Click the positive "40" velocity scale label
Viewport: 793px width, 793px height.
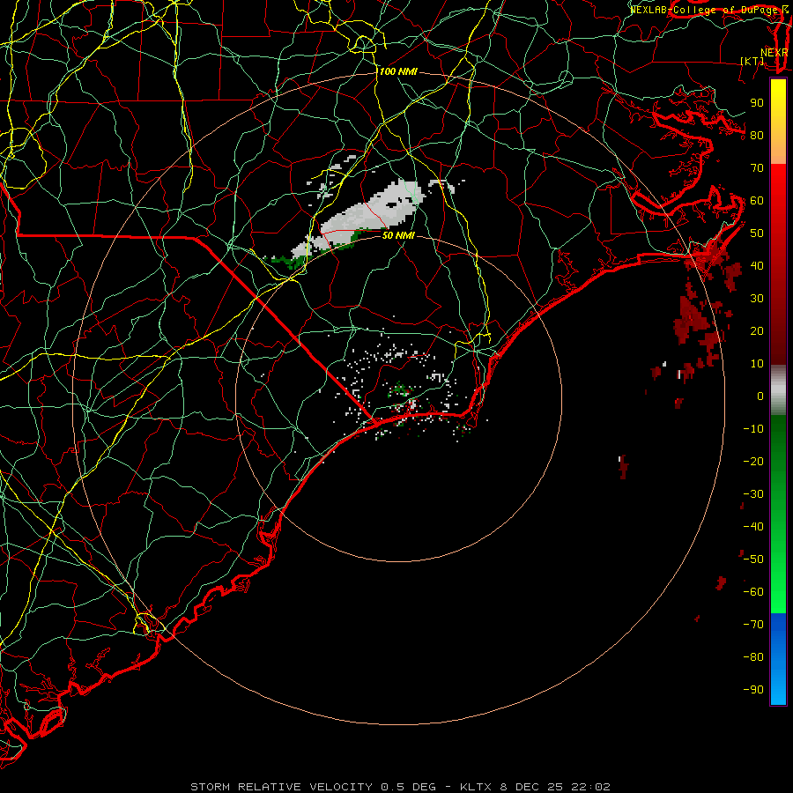pos(757,266)
